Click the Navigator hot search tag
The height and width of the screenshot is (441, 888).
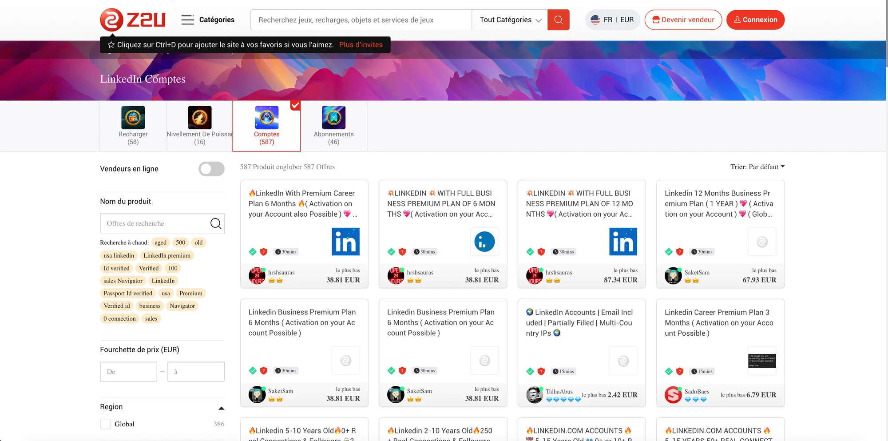(x=182, y=306)
